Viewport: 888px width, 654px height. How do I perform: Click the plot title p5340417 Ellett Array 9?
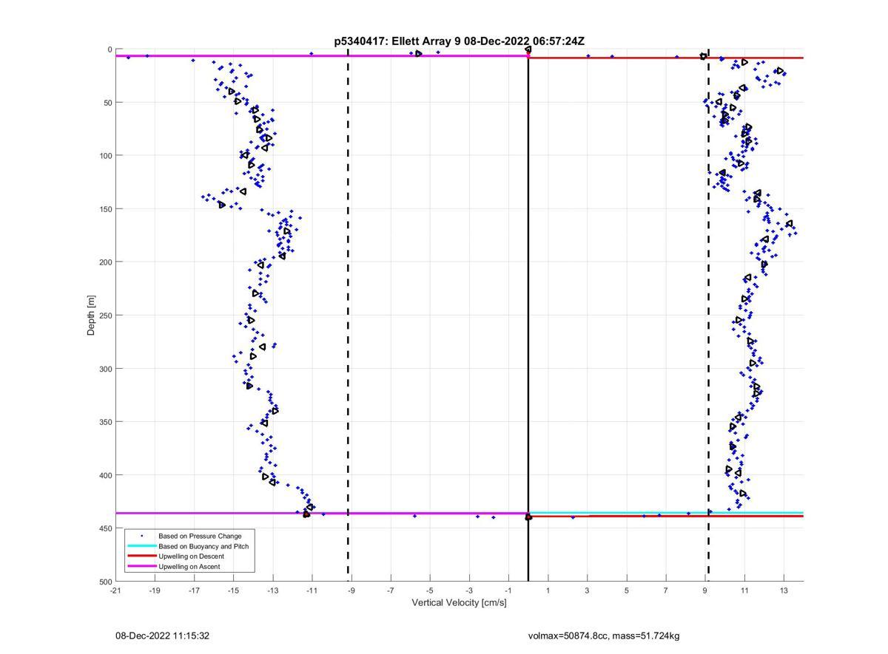click(x=460, y=41)
